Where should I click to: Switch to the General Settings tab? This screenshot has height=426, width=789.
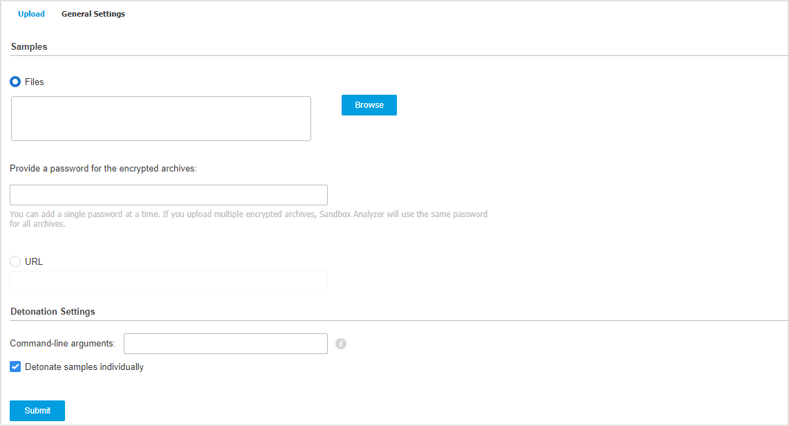tap(93, 14)
